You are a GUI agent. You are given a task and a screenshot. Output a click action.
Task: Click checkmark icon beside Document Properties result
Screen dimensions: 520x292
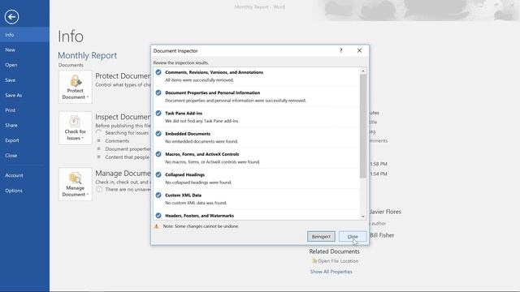point(158,92)
